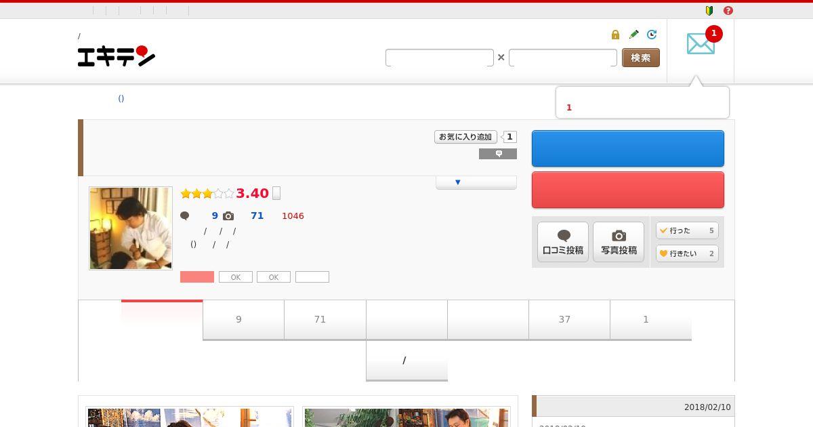This screenshot has height=427, width=813.
Task: Click the pink filled tag
Action: click(197, 277)
